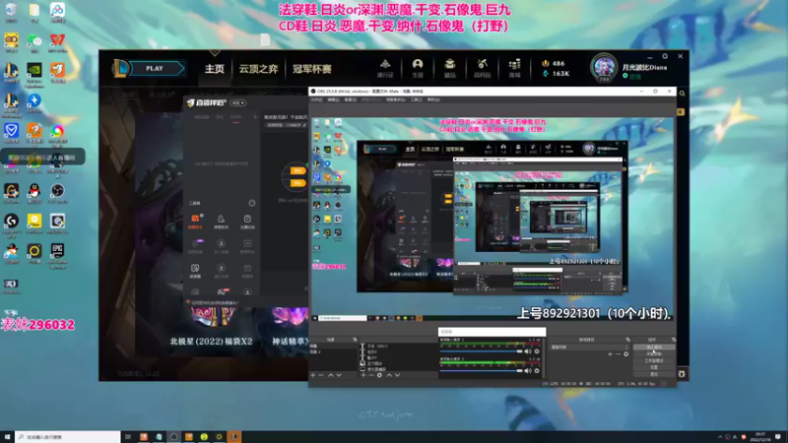Add a new source with the plus button

pos(363,375)
